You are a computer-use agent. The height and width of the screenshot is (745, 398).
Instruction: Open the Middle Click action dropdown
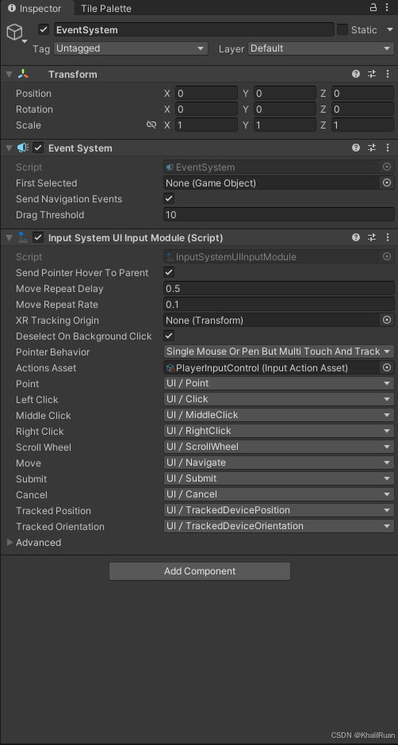(279, 415)
